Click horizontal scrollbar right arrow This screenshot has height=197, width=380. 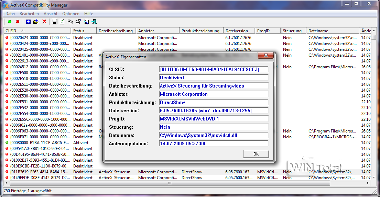coord(368,183)
